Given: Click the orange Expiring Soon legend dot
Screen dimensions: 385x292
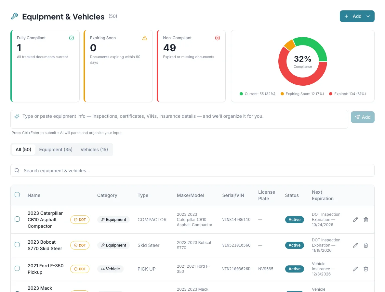Looking at the screenshot, I should (x=282, y=94).
